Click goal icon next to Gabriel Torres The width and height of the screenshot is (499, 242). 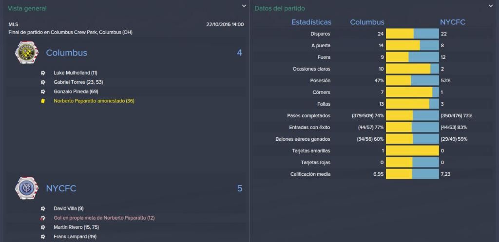43,82
